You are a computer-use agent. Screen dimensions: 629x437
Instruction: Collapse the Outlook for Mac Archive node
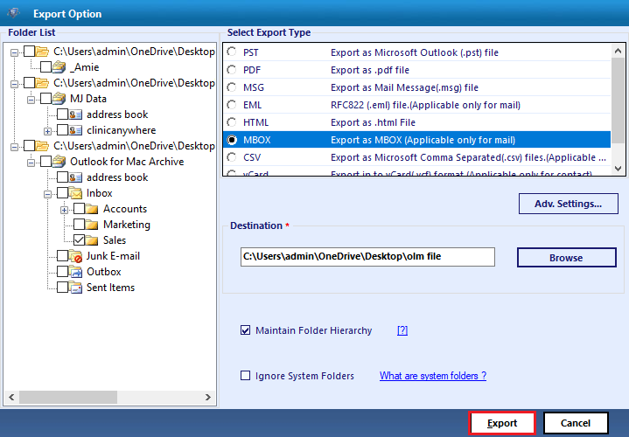(x=31, y=163)
